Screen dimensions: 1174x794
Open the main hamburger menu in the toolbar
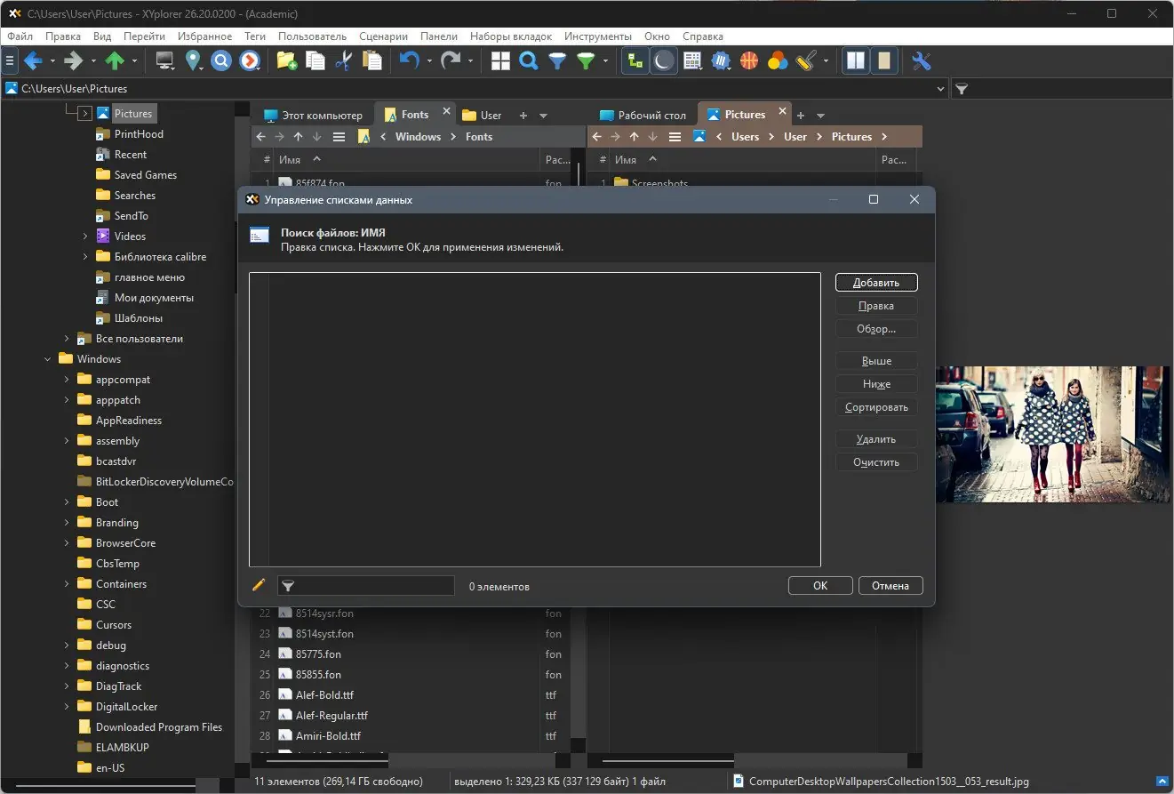click(10, 60)
